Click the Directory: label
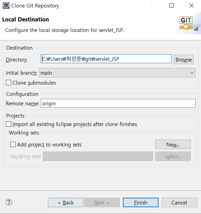Screen dimensions: 201x214 tap(17, 60)
